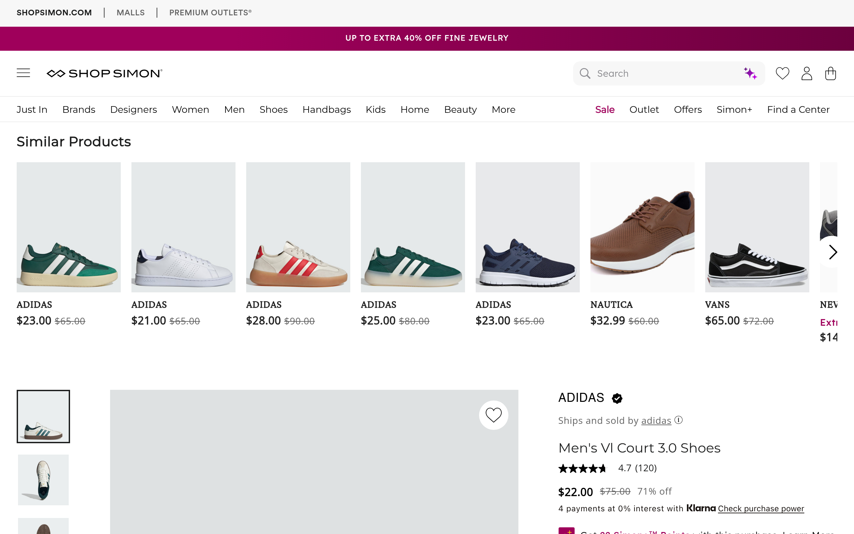The image size is (854, 534).
Task: Open the shopping bag icon
Action: coord(830,73)
